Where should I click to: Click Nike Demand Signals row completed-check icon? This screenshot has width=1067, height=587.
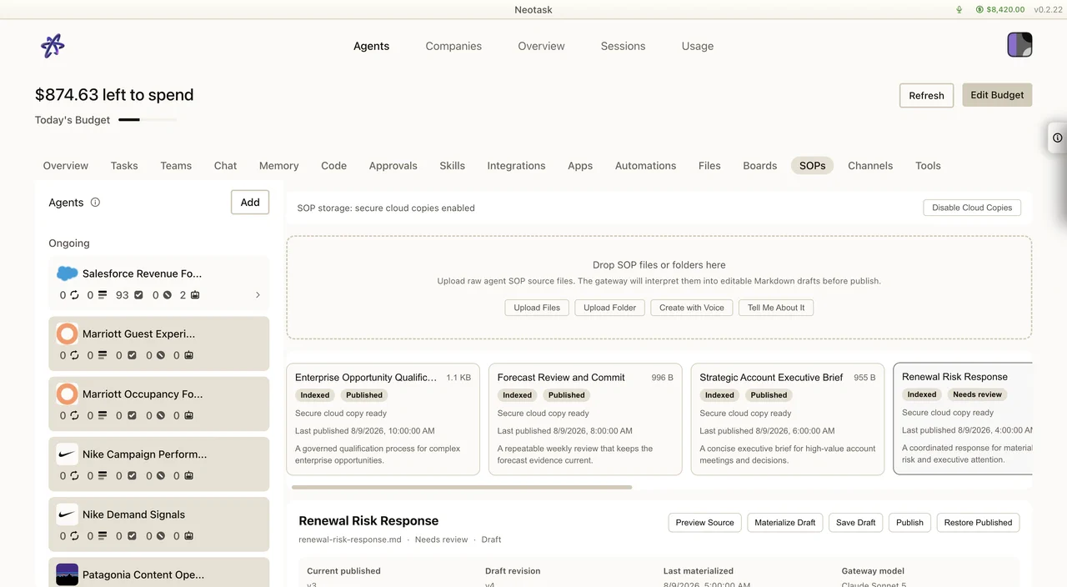click(x=132, y=536)
